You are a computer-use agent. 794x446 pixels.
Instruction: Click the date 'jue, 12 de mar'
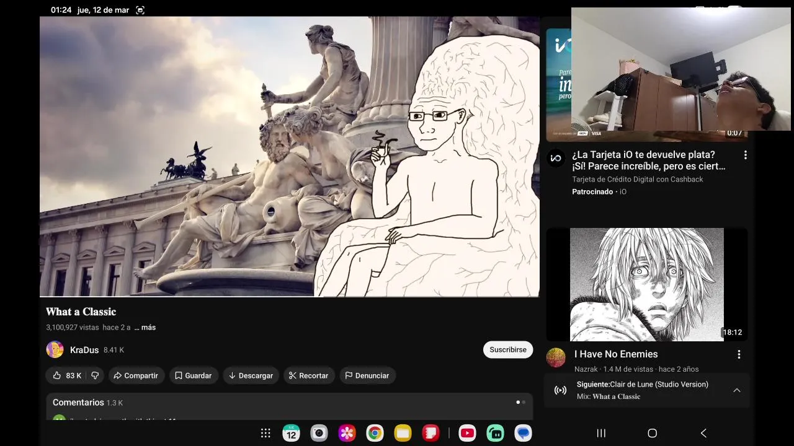pyautogui.click(x=103, y=10)
